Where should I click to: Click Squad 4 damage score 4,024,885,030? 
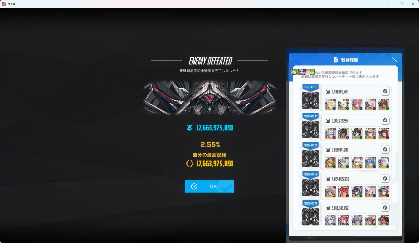tap(340, 179)
